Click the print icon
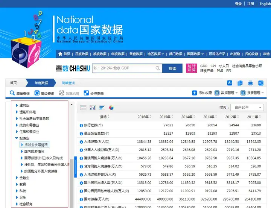271x208 pixels. pos(250,83)
